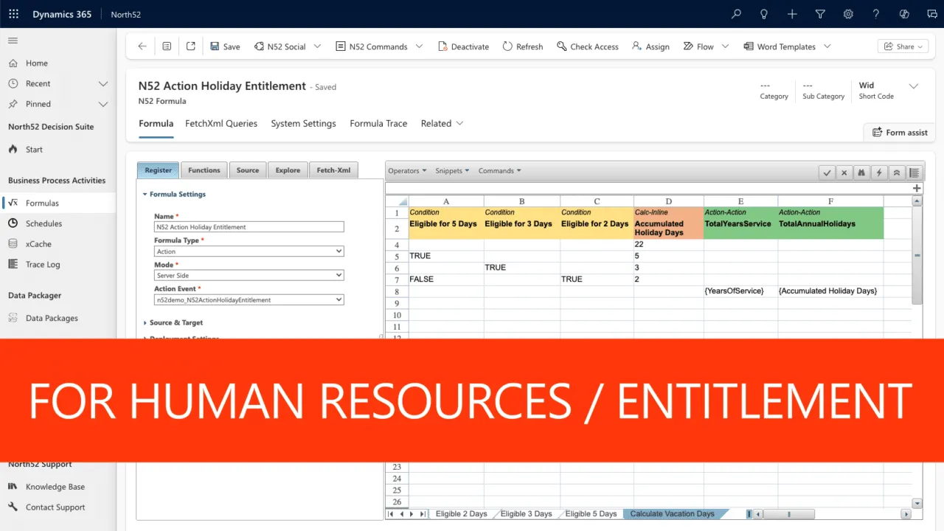Open the Mode dropdown showing Server Side
Screen dimensions: 944x531
pyautogui.click(x=249, y=275)
